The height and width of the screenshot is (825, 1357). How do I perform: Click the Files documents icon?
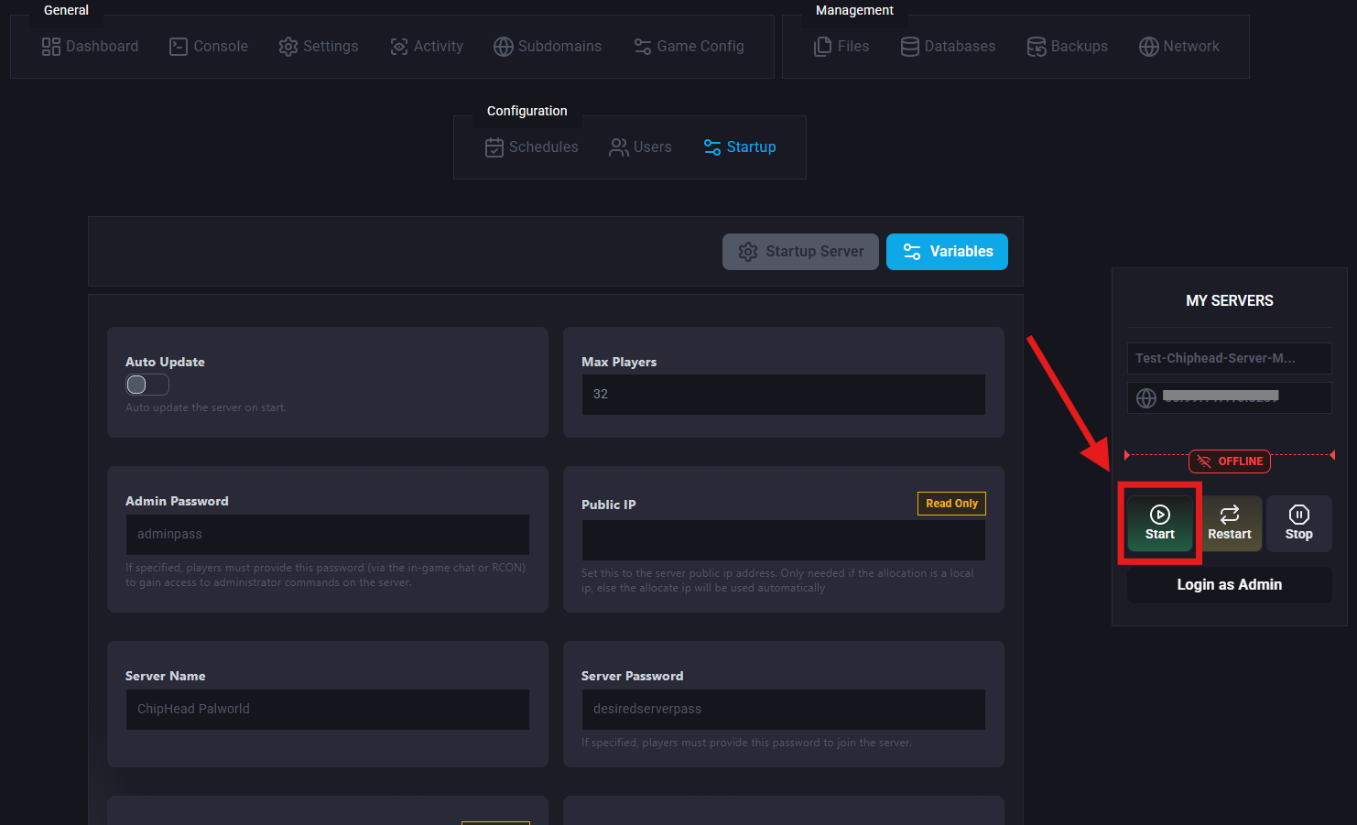click(x=823, y=47)
